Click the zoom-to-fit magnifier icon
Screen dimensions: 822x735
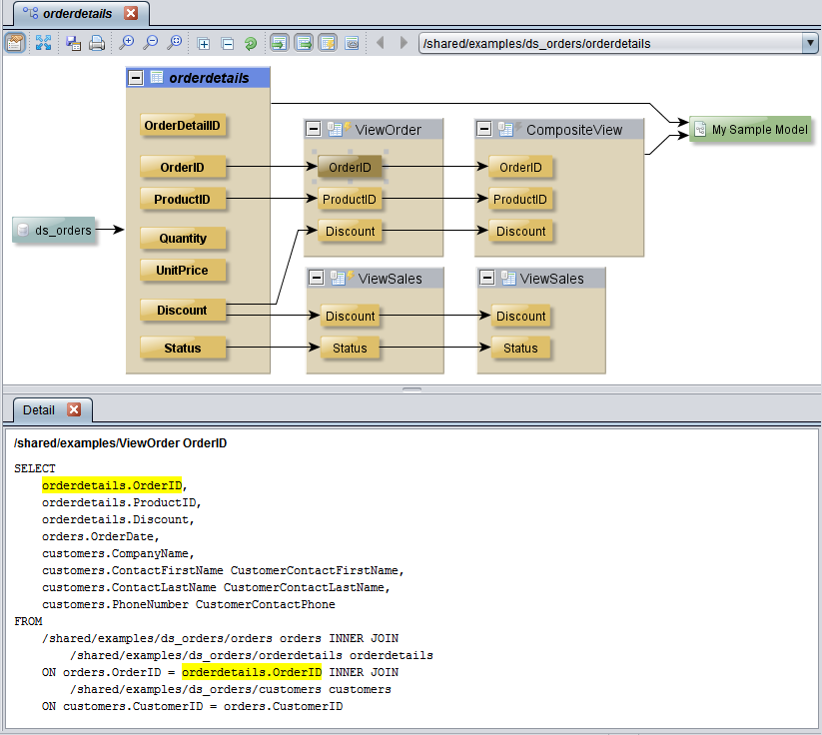175,43
